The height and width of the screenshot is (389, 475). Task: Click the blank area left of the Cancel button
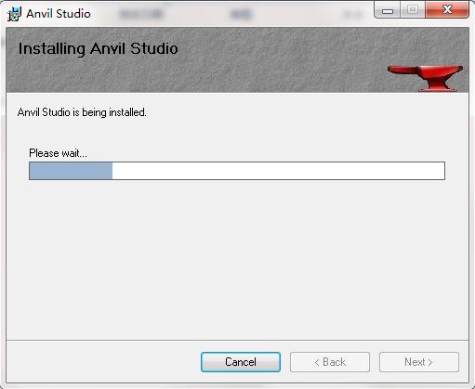(x=102, y=362)
